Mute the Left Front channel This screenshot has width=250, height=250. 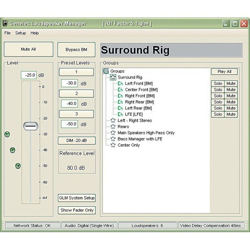tap(231, 84)
